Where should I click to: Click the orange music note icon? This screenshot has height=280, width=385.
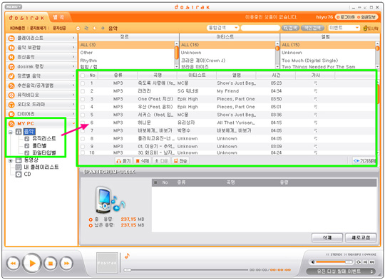click(127, 256)
